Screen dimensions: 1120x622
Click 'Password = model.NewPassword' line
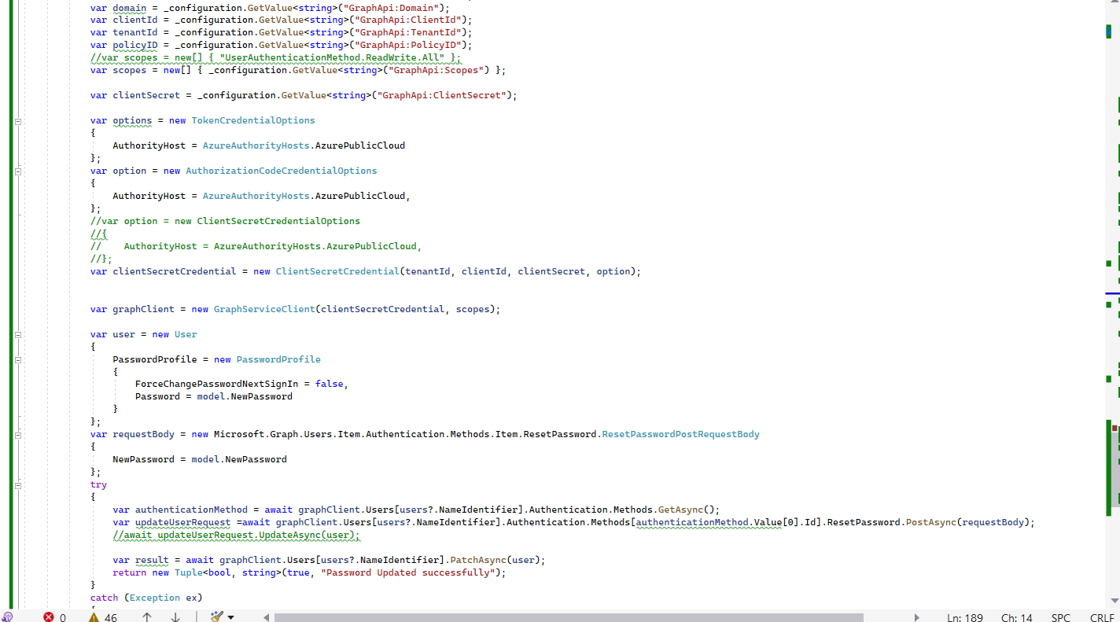click(214, 396)
